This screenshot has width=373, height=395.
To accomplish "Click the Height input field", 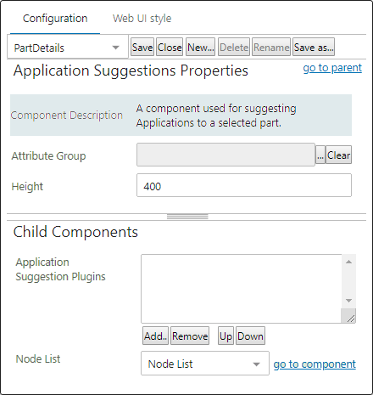I will tap(244, 185).
